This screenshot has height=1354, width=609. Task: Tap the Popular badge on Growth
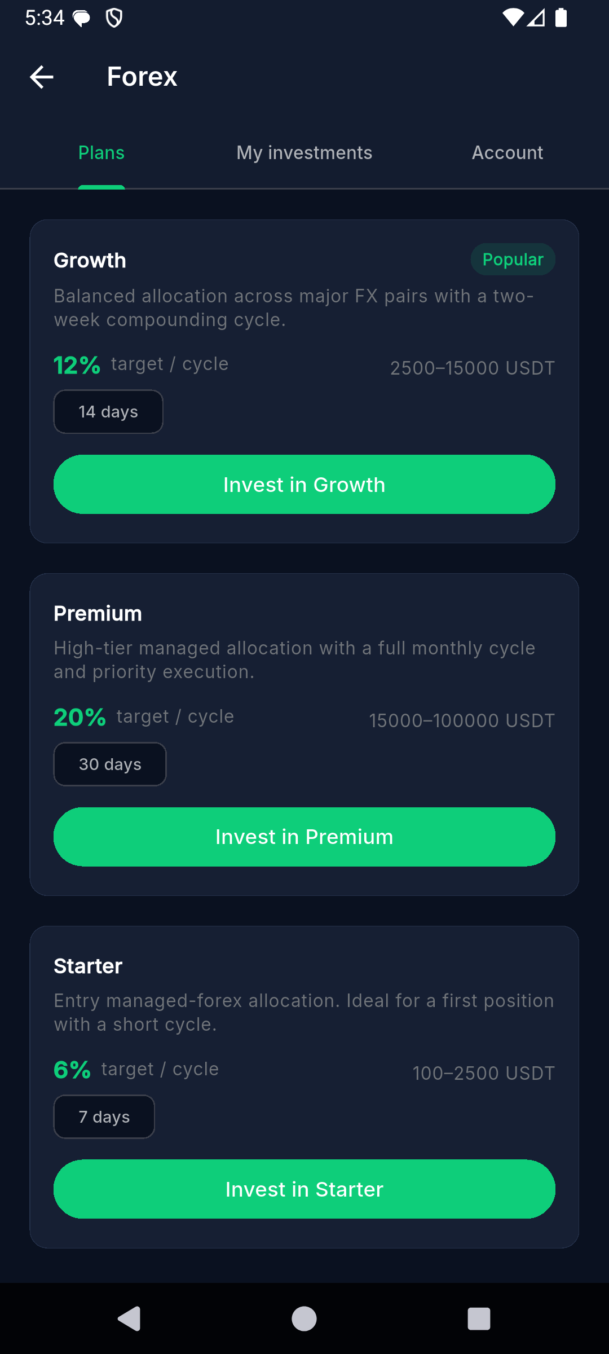[x=513, y=260]
